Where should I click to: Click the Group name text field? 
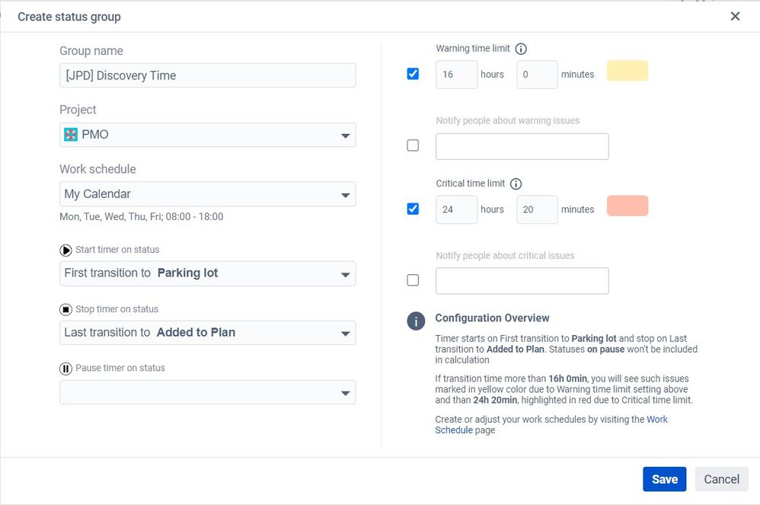point(207,75)
